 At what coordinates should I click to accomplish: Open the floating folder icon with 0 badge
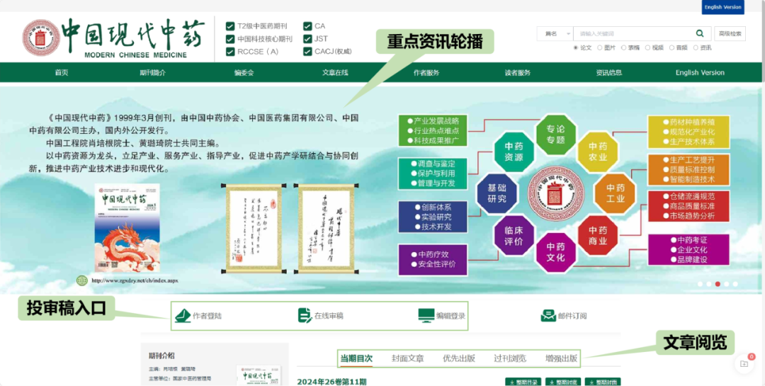pyautogui.click(x=744, y=363)
